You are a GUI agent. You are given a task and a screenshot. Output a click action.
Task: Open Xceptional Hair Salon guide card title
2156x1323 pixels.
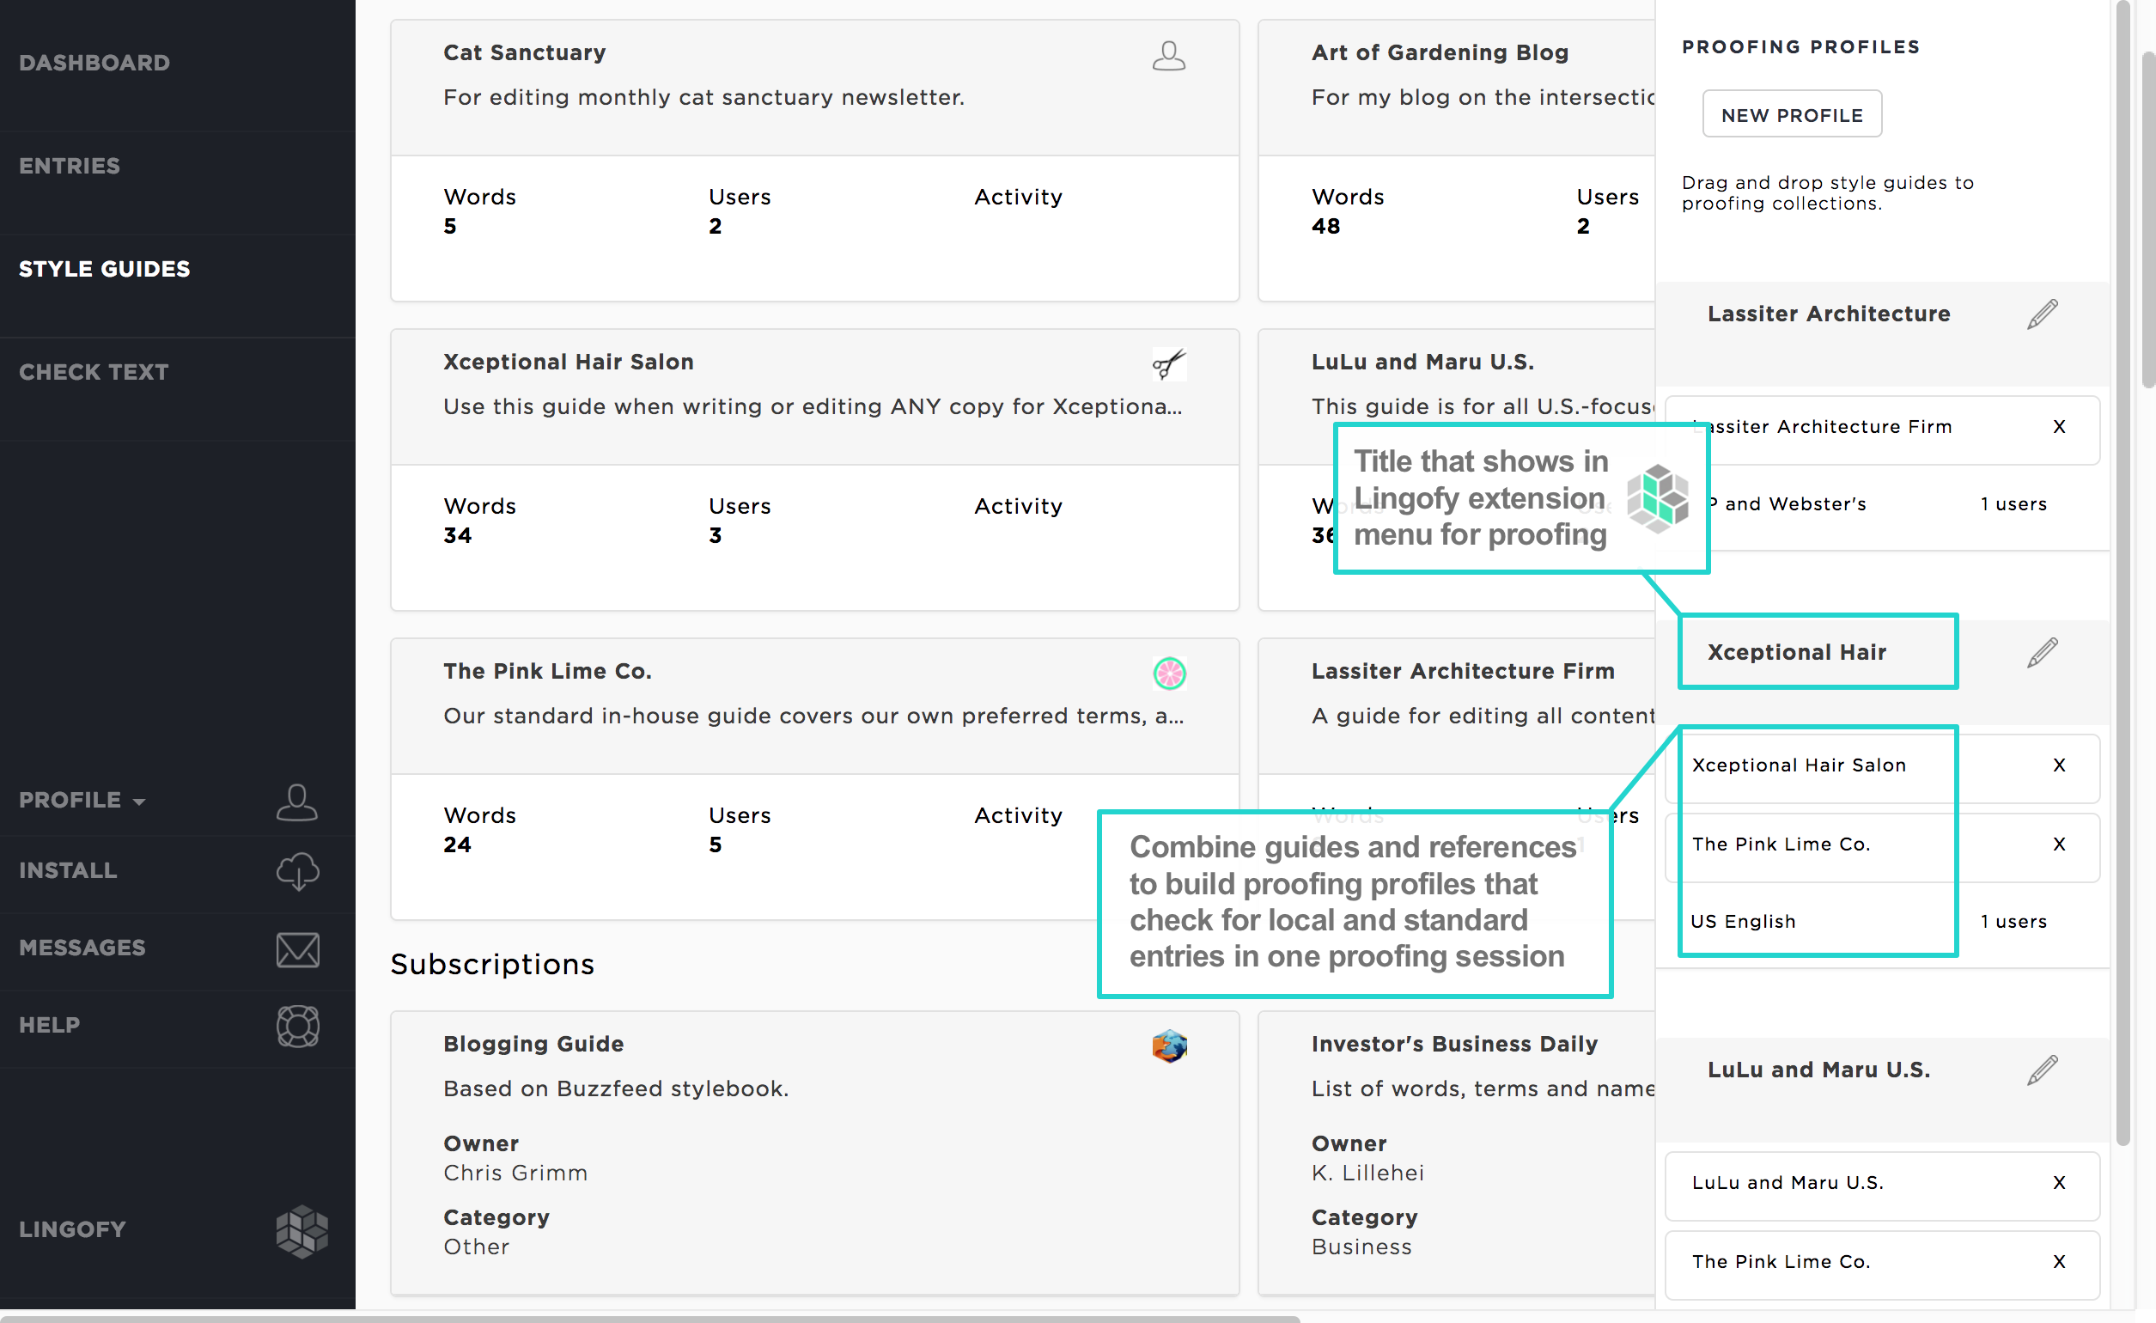[x=568, y=363]
